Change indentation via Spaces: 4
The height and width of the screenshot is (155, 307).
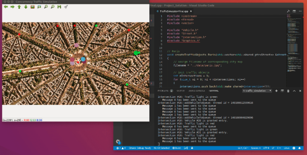tap(256, 148)
